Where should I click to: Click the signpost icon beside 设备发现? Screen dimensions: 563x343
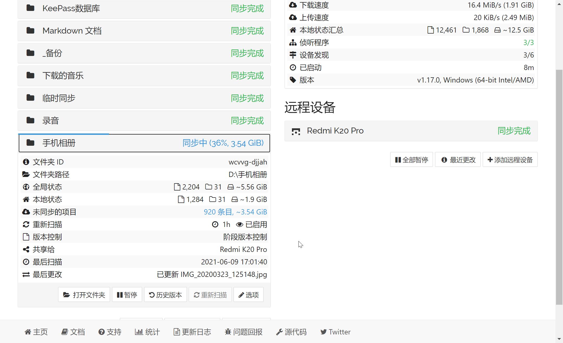click(x=293, y=55)
